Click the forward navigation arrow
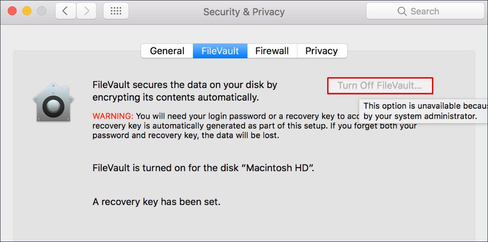488x242 pixels. click(86, 11)
